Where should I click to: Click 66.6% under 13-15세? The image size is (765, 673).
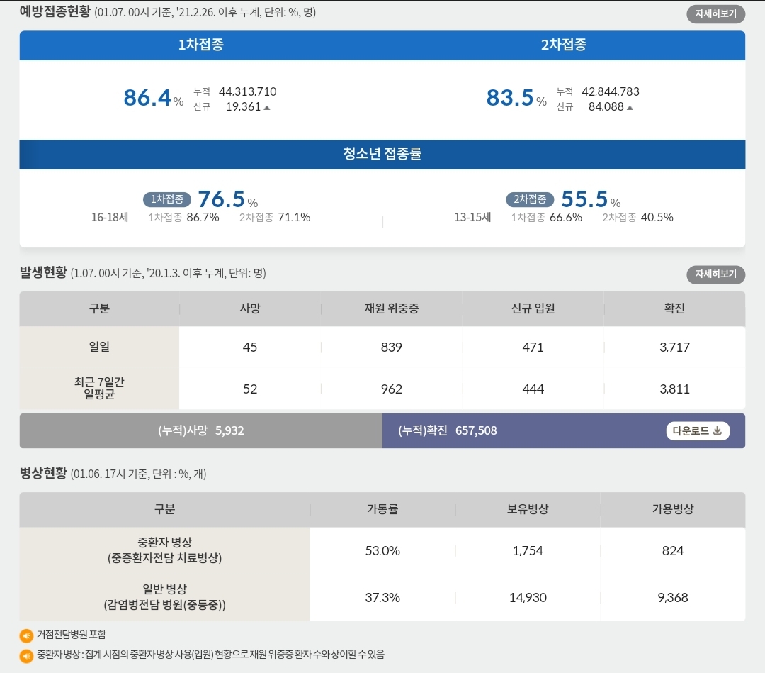click(x=566, y=217)
